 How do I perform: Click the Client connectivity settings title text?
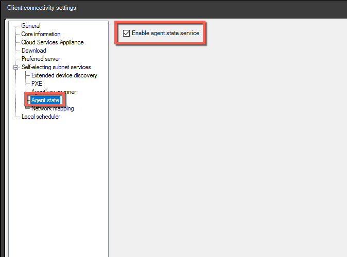[x=42, y=8]
